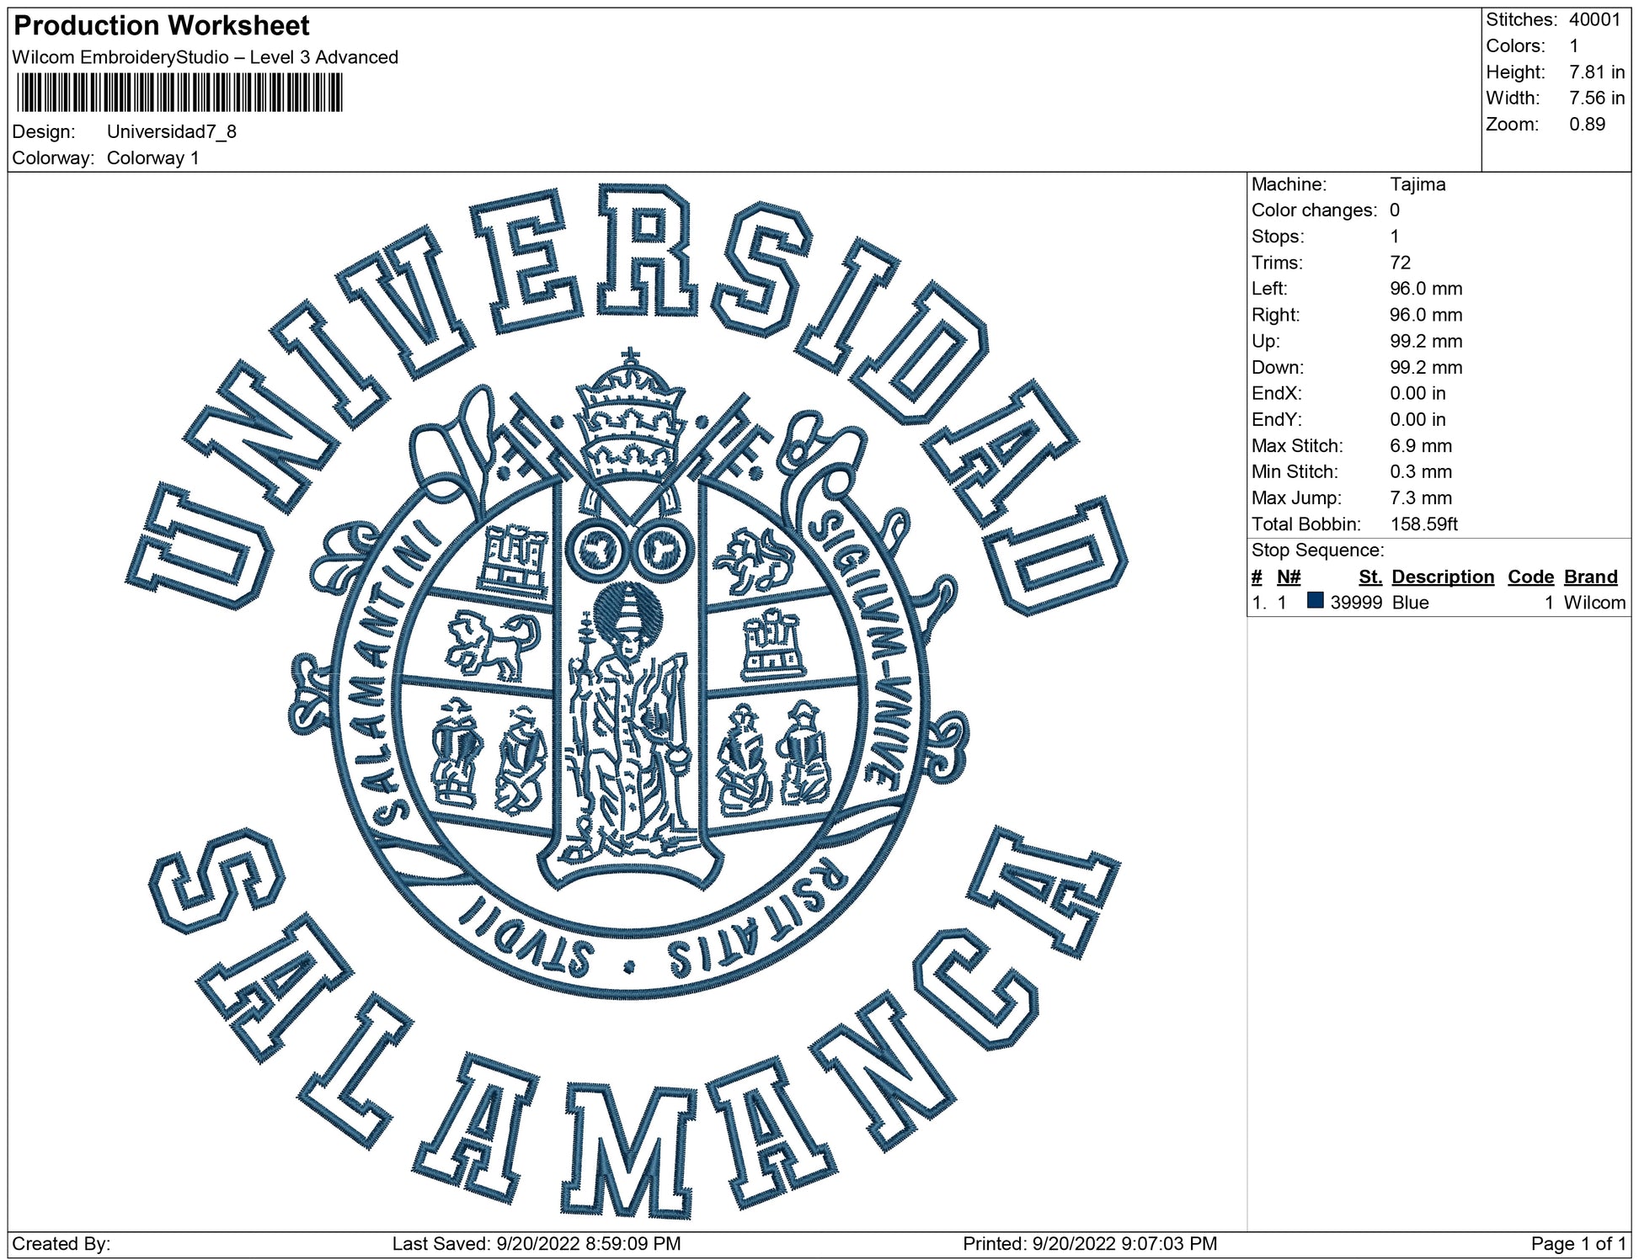Click the Description column header
The height and width of the screenshot is (1260, 1639).
(1442, 577)
